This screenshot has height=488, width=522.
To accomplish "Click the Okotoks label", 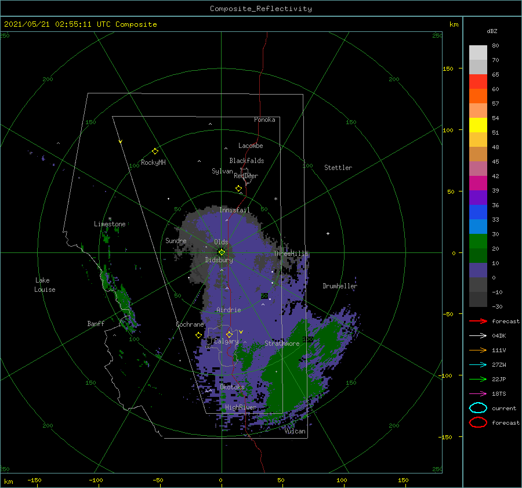I will click(x=232, y=386).
